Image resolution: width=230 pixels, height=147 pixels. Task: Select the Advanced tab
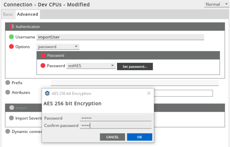pyautogui.click(x=28, y=14)
